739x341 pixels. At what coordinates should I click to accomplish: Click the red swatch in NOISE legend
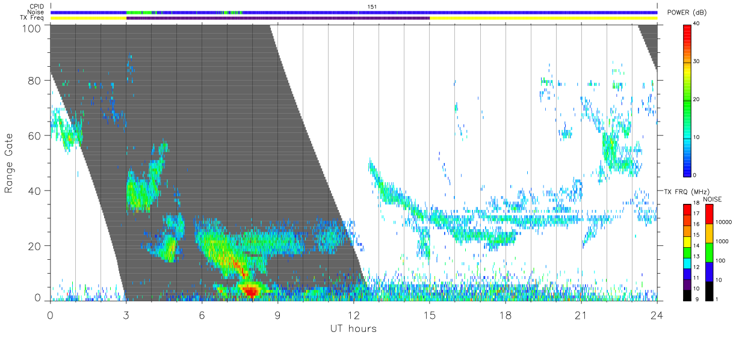tap(708, 214)
